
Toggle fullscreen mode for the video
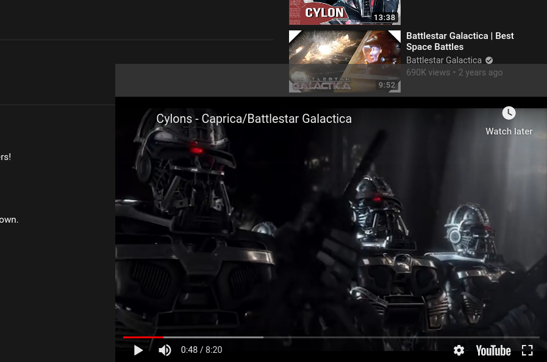[527, 350]
